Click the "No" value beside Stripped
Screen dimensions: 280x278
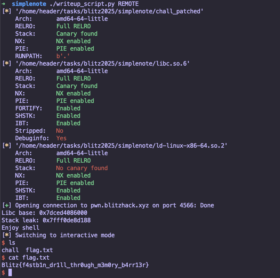pos(59,131)
